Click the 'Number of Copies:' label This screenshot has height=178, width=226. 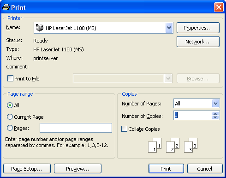click(x=142, y=116)
